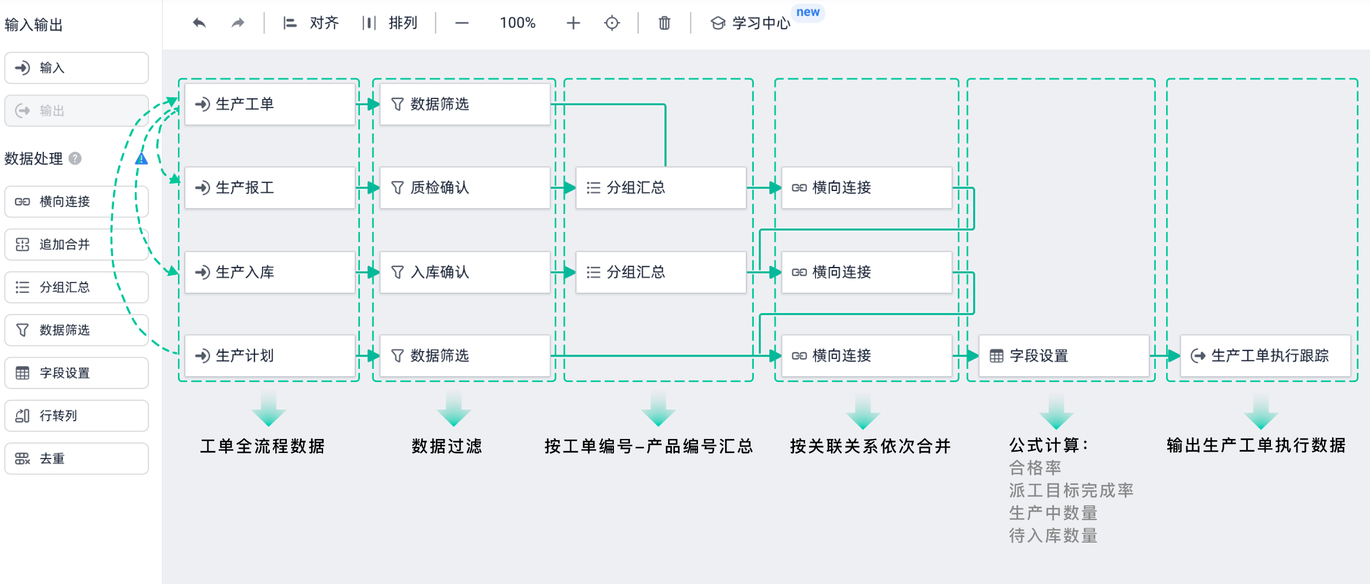Screen dimensions: 1370x584
Task: Select the 生产工单 input node
Action: 270,104
